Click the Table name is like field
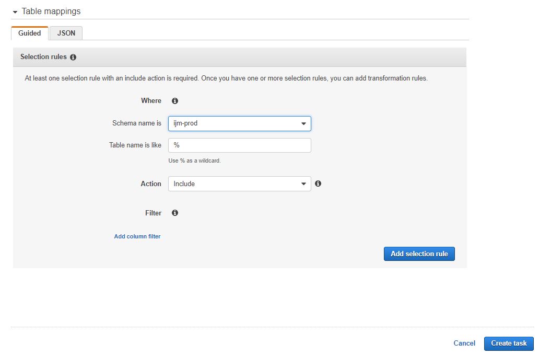The height and width of the screenshot is (355, 539). (x=240, y=145)
